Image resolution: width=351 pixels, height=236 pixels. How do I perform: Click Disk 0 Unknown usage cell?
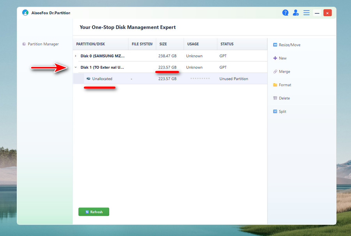(194, 56)
